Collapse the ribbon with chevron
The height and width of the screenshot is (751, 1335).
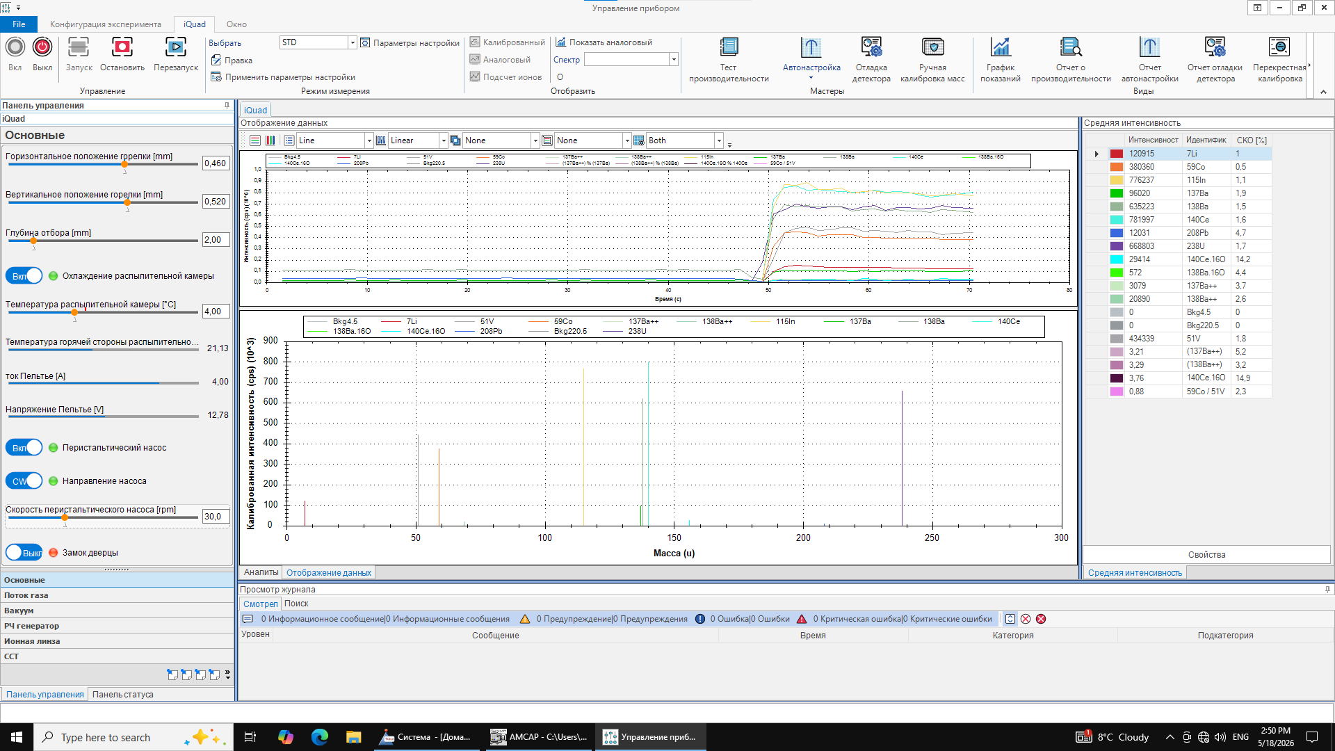point(1323,92)
